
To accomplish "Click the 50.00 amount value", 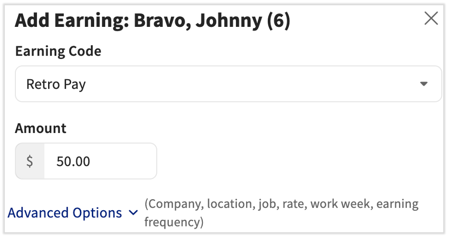I will pos(73,161).
